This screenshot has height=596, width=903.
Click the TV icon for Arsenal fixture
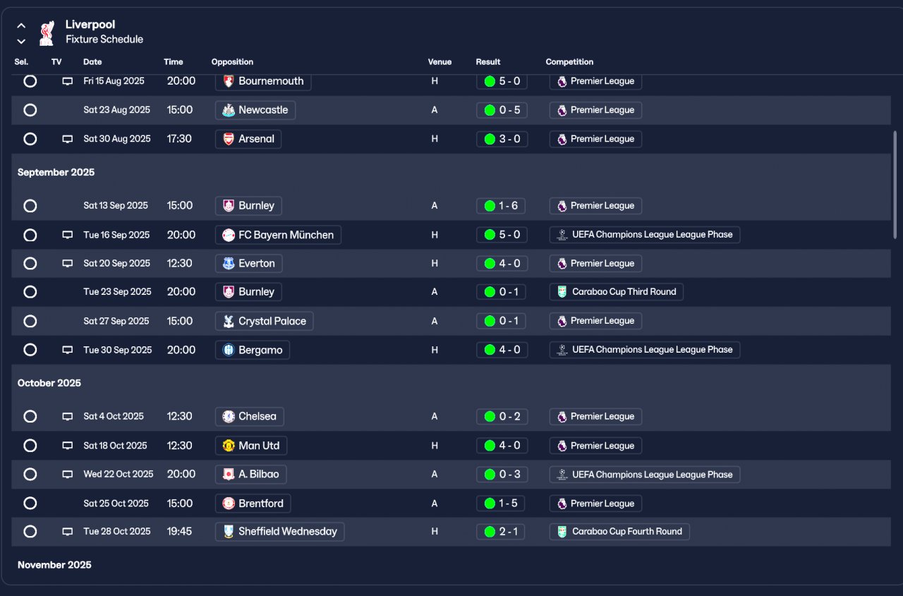point(68,140)
